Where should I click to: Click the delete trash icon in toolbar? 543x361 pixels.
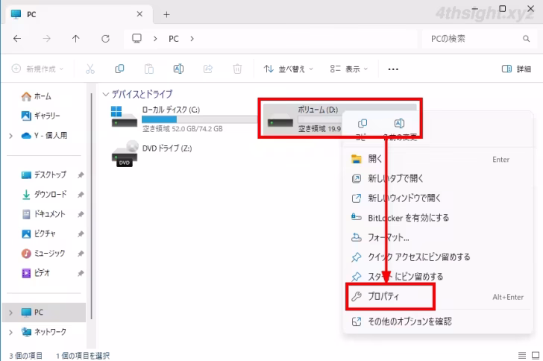pos(237,69)
